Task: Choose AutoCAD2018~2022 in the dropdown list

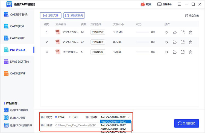Action: (x=115, y=122)
